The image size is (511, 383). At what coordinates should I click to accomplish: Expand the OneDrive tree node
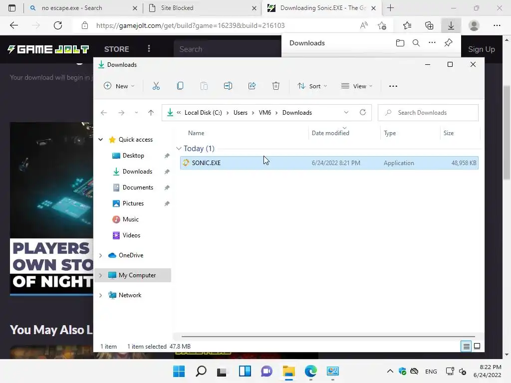pyautogui.click(x=101, y=255)
